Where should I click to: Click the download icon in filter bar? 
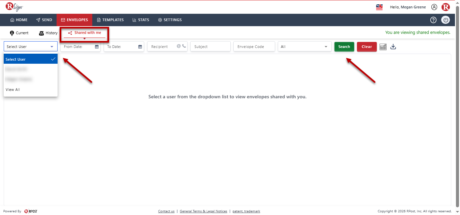(x=393, y=47)
